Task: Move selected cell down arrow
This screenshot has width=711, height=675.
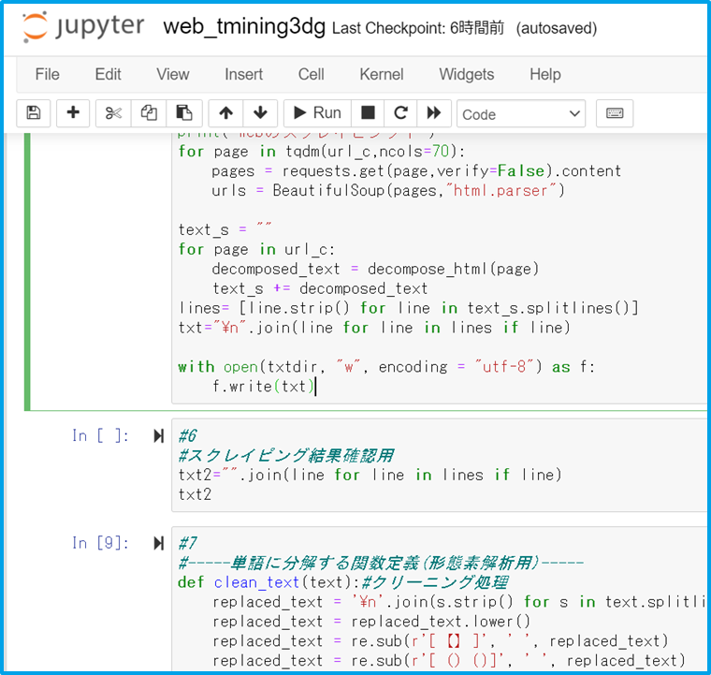Action: 260,113
